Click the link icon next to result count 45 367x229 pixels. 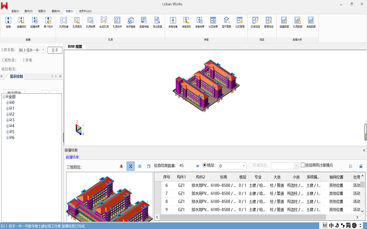[198, 166]
